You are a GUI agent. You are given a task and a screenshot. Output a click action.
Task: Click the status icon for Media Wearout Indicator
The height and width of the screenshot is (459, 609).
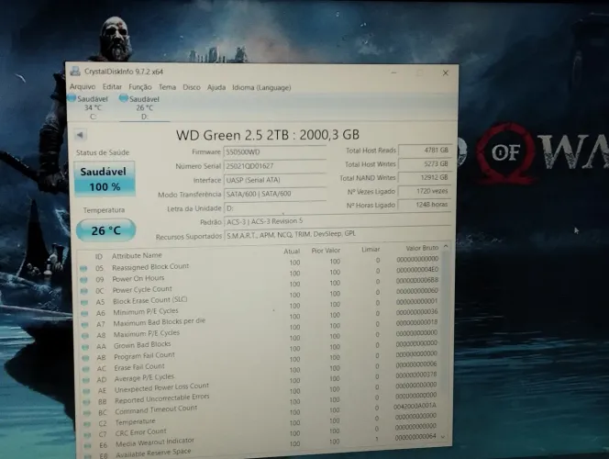(87, 446)
